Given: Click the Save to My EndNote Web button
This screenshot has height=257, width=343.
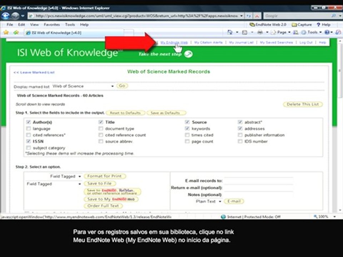Looking at the screenshot, I should 111,199.
